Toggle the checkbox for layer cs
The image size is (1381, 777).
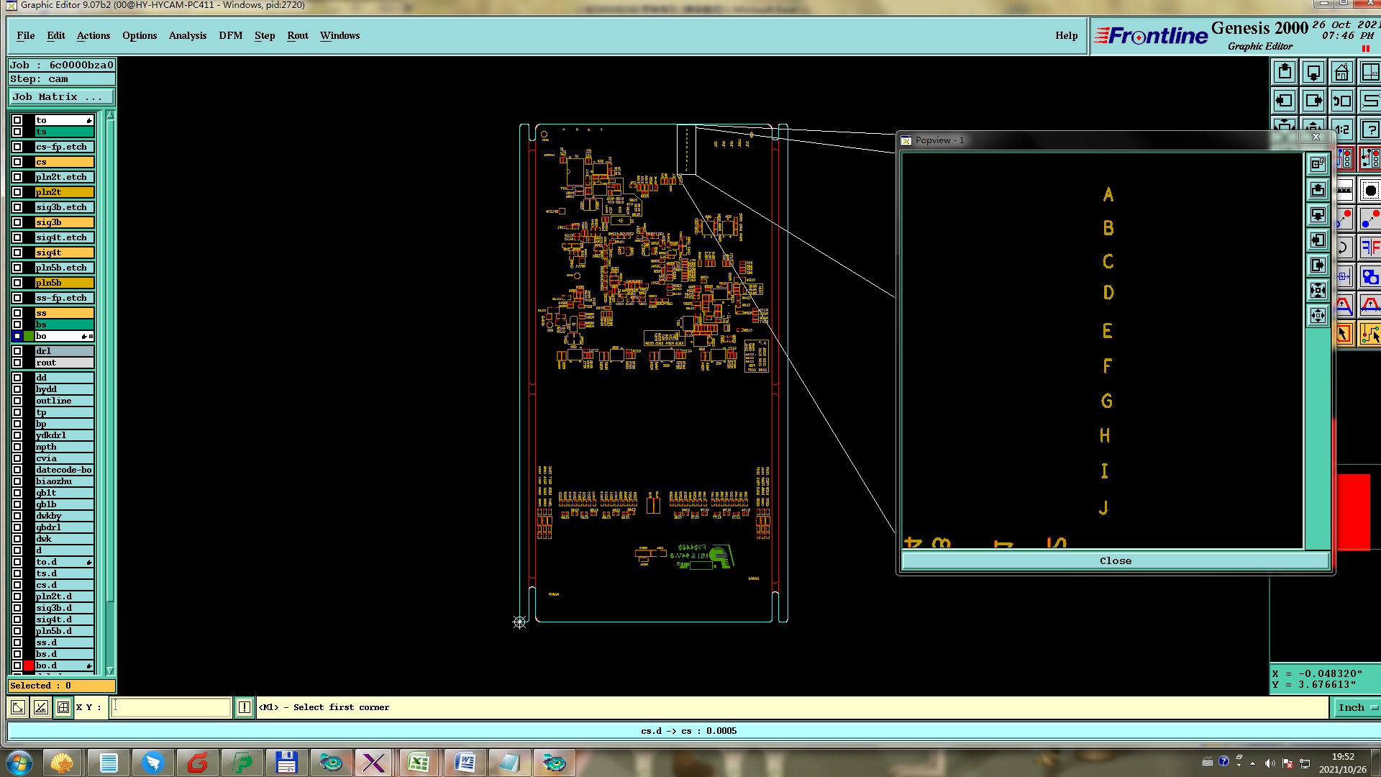[17, 162]
